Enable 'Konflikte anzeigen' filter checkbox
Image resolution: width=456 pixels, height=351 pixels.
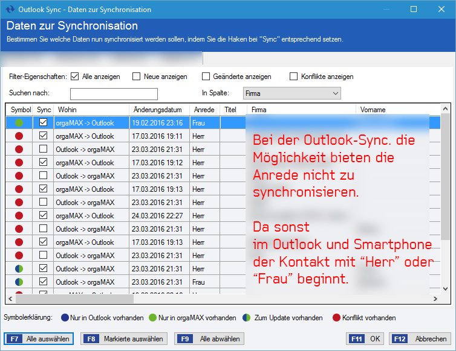coord(294,77)
